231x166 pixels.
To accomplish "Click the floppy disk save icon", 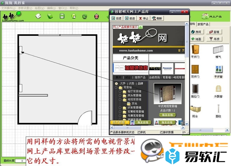I will (62, 16).
